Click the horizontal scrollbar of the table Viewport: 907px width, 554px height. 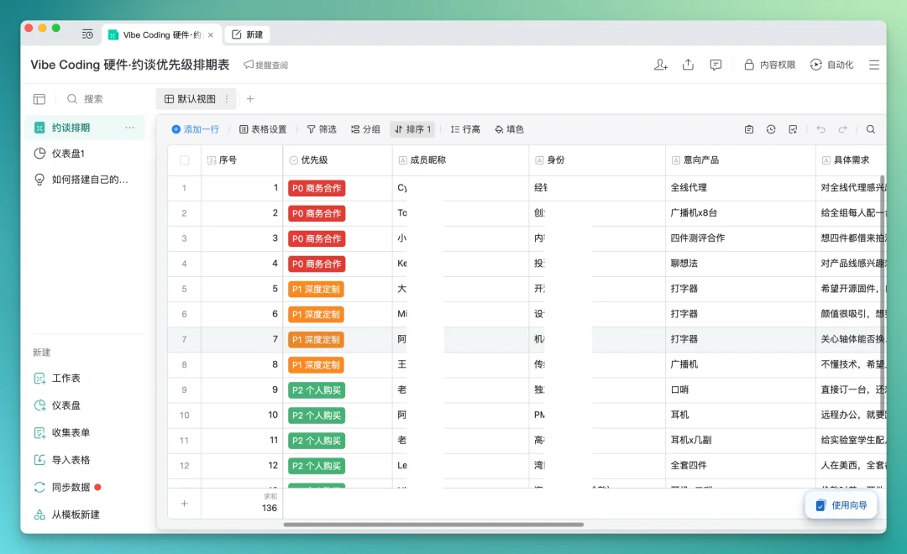[x=433, y=525]
